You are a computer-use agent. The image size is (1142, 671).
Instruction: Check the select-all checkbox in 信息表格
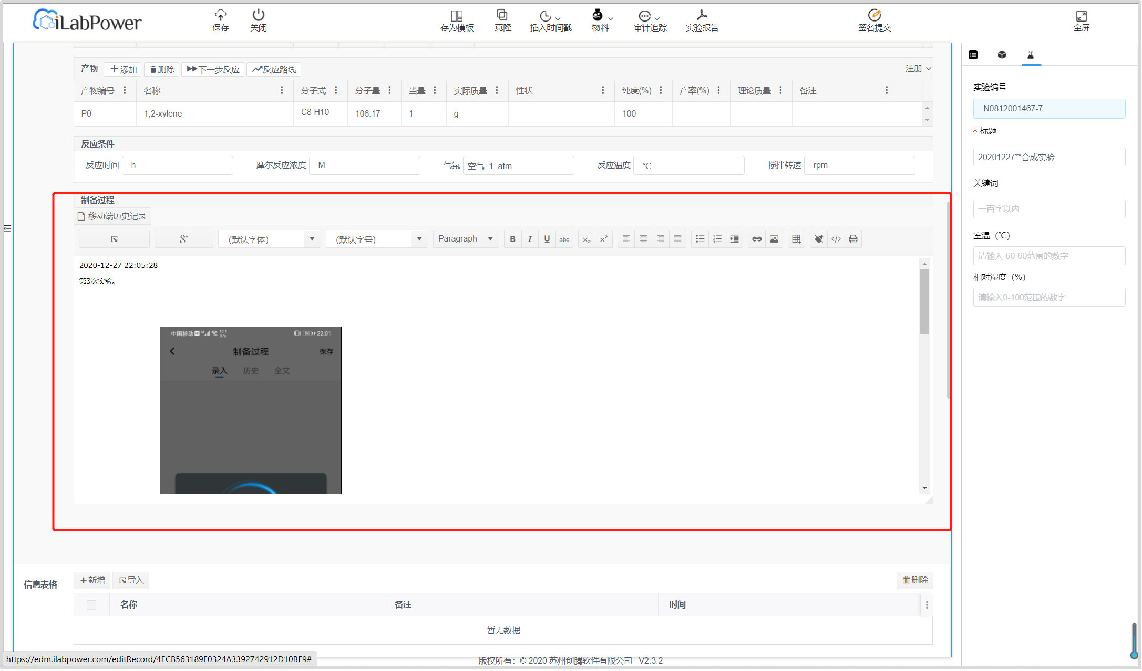pos(91,605)
